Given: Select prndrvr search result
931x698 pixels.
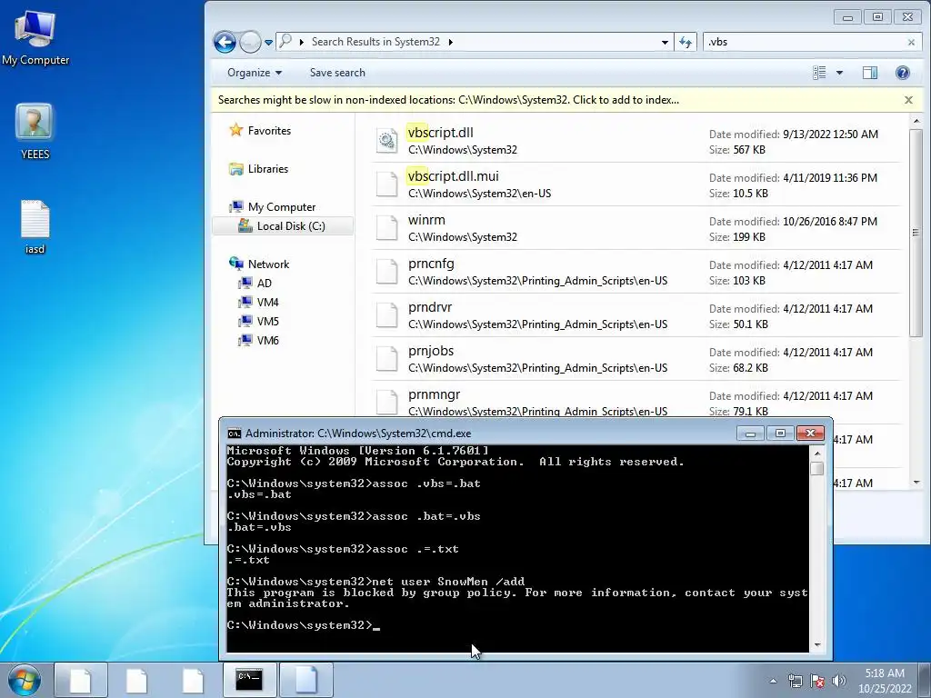Looking at the screenshot, I should 636,315.
